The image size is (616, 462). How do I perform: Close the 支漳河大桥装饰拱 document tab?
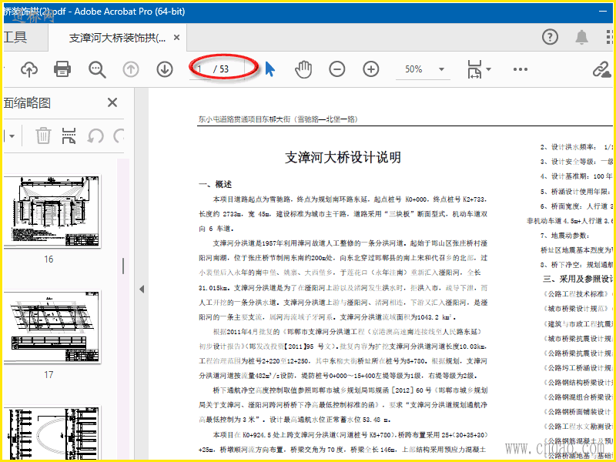click(177, 38)
